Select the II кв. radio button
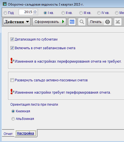This screenshot has width=124, height=142. pos(63,13)
